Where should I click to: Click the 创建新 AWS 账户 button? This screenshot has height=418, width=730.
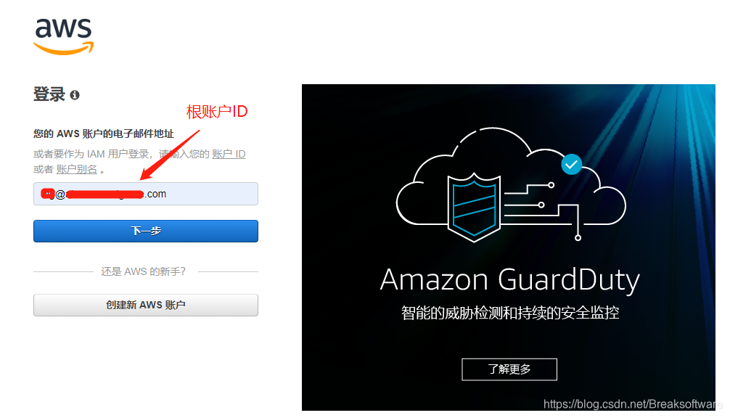coord(146,305)
